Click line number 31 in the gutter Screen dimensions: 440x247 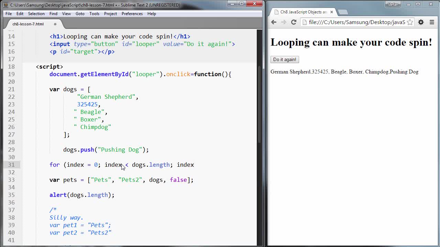tap(11, 165)
